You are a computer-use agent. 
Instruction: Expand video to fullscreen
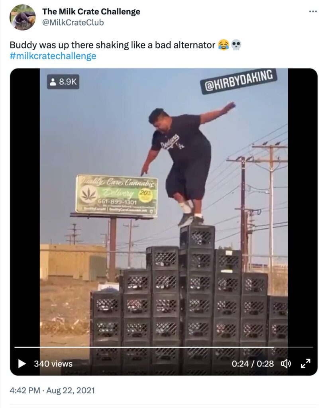point(306,363)
